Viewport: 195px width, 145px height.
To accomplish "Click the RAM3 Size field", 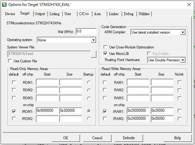I will point(162,98).
